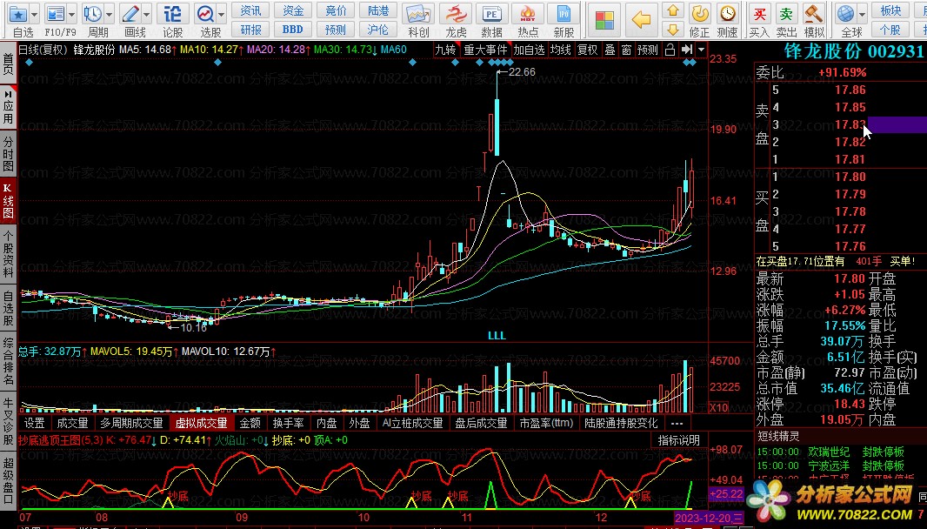Open the 论股 stock discussion icon

[x=172, y=14]
